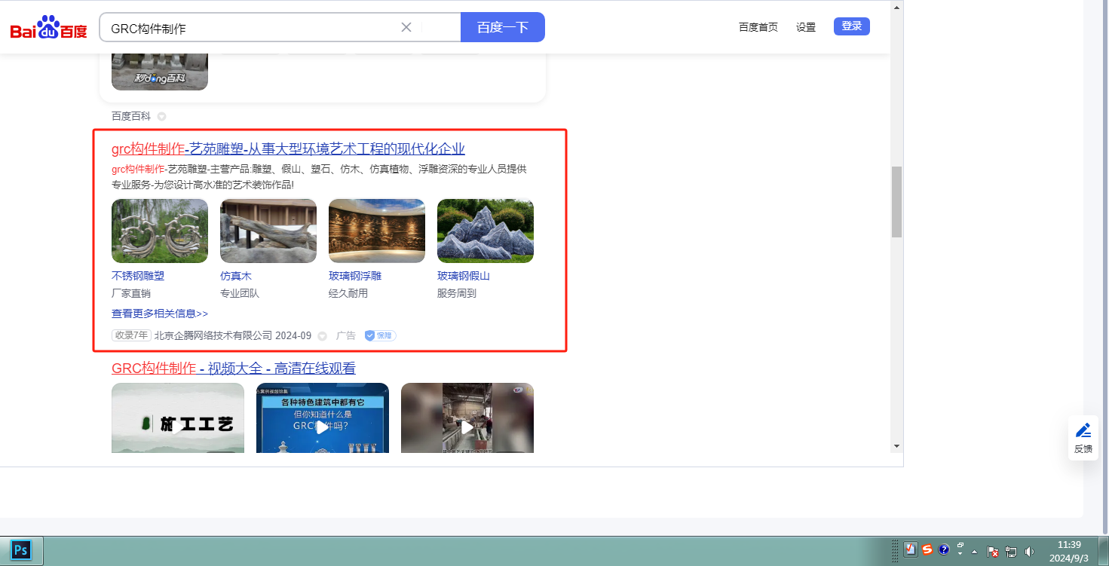
Task: Click the page scrollbar down arrow
Action: coord(896,446)
